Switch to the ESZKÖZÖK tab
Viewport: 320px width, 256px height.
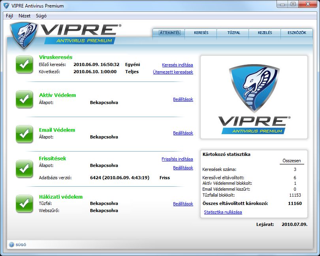pos(297,33)
